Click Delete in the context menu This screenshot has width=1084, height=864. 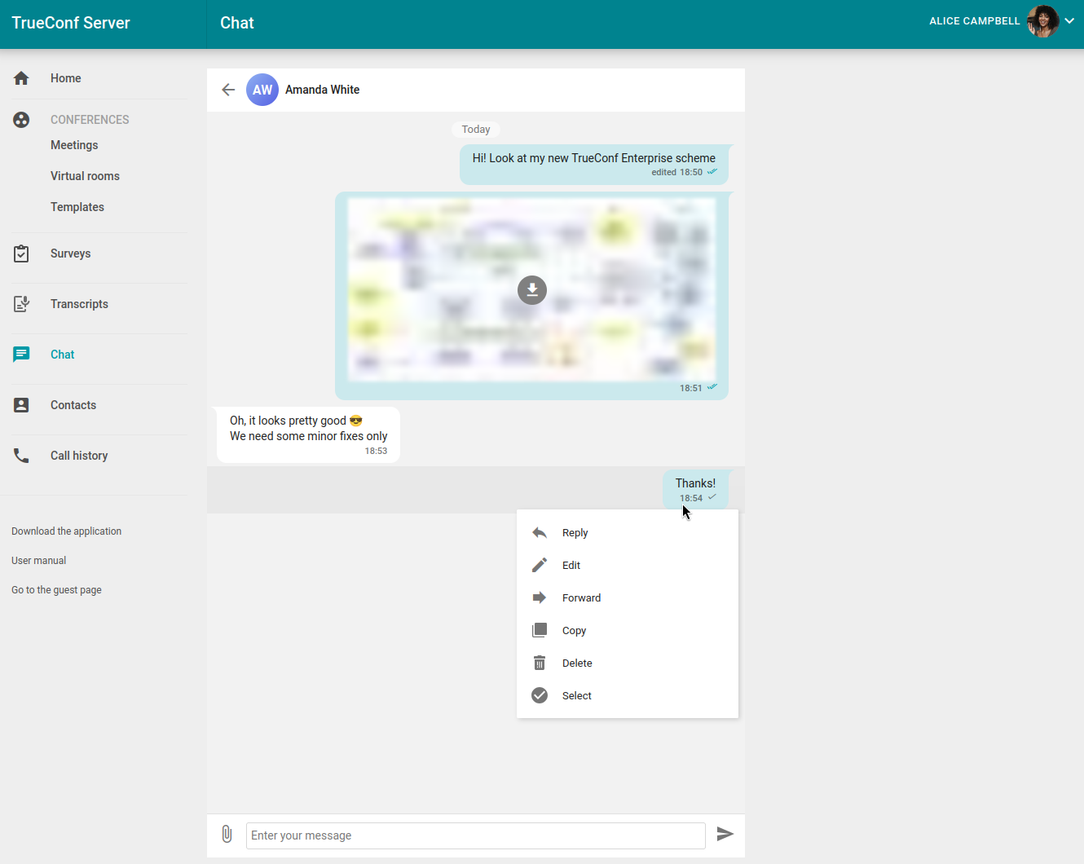tap(577, 663)
